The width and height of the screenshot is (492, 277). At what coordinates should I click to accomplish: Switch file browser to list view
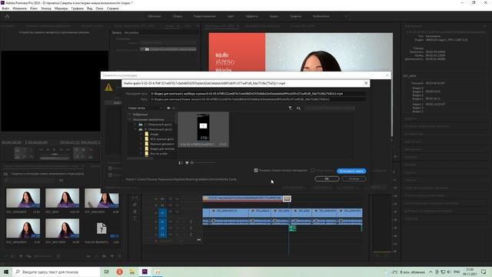point(181,162)
